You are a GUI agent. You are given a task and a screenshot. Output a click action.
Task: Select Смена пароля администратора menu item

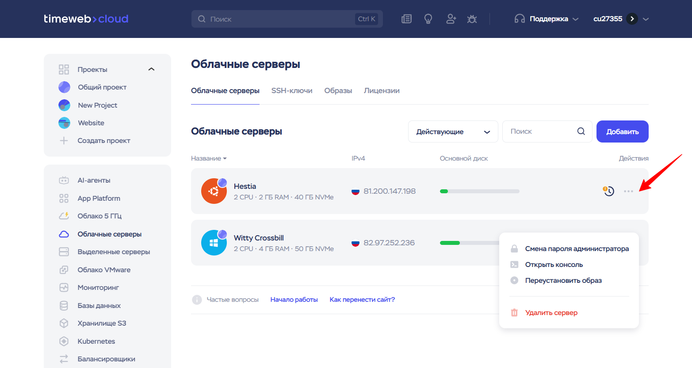pos(569,249)
